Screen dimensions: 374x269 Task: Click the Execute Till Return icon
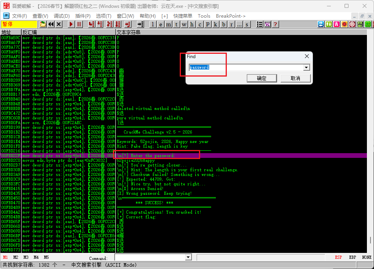coord(128,24)
